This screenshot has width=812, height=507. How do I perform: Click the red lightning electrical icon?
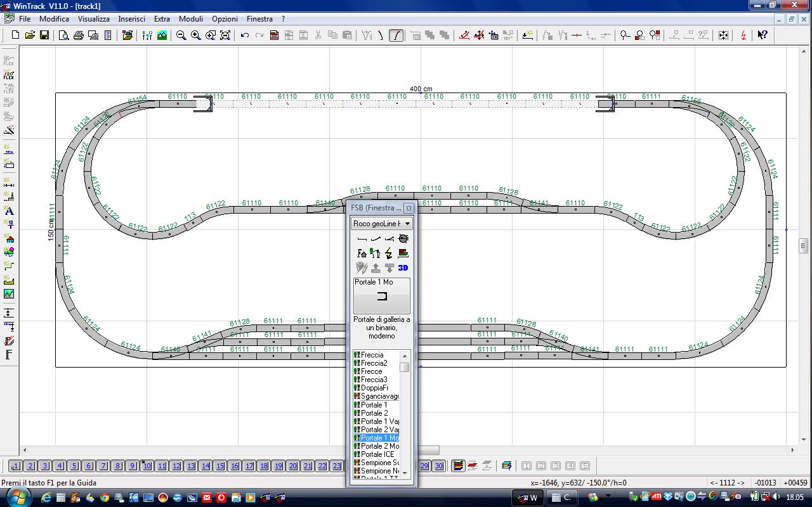[743, 35]
